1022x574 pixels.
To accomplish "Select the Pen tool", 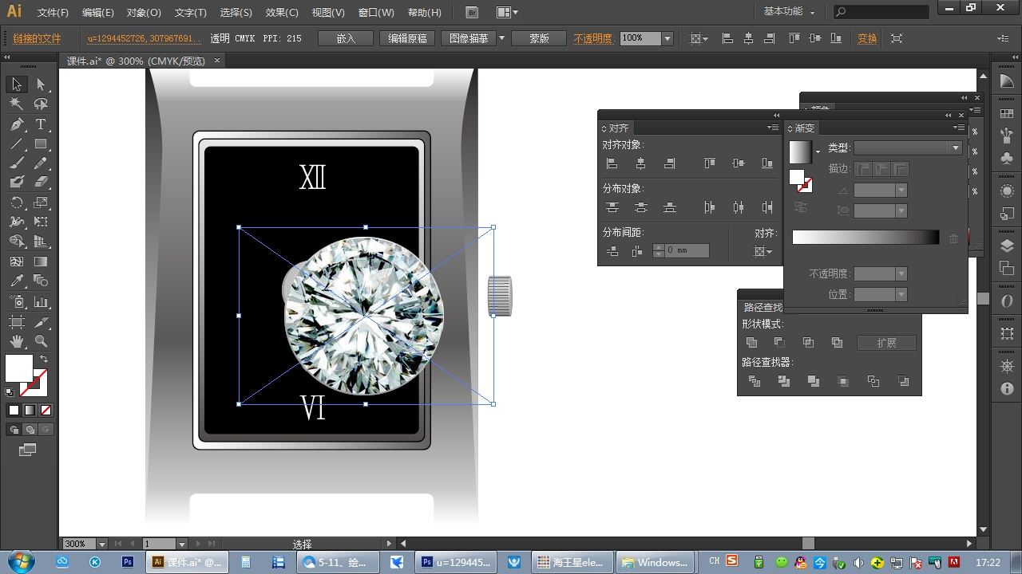I will (x=17, y=124).
